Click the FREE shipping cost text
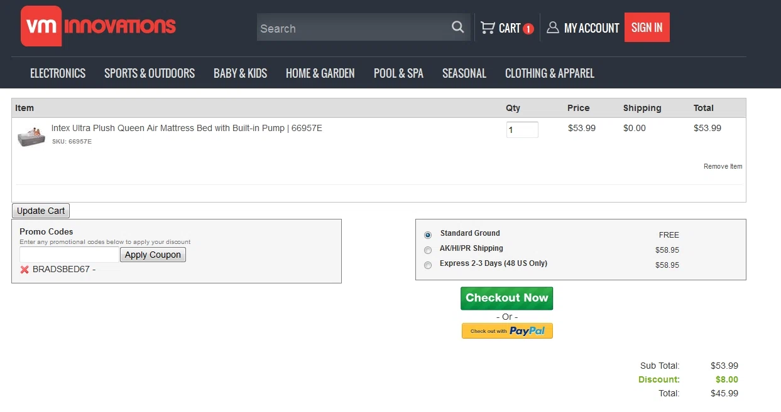 point(669,235)
